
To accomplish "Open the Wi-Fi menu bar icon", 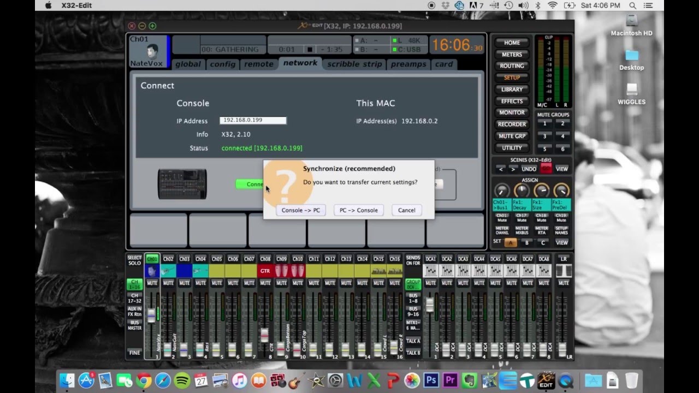I will click(x=552, y=5).
